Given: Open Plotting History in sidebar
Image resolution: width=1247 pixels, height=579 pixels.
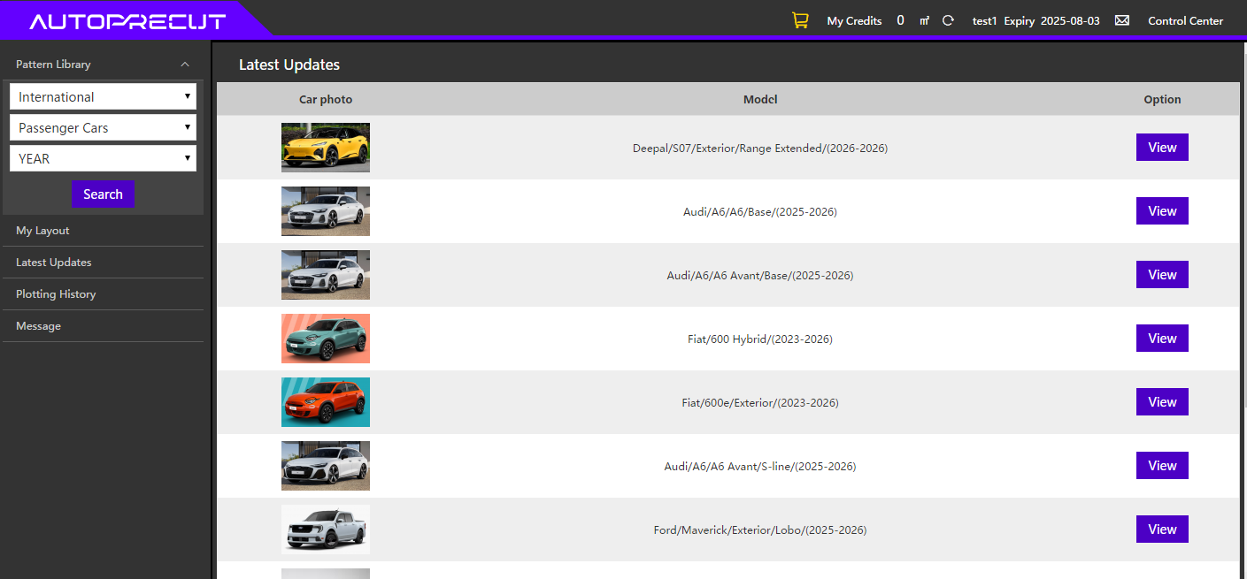Looking at the screenshot, I should (x=103, y=294).
